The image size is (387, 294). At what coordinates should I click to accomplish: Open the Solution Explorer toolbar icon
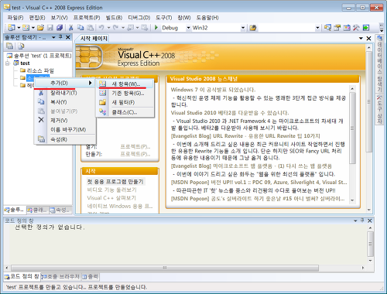click(x=327, y=28)
